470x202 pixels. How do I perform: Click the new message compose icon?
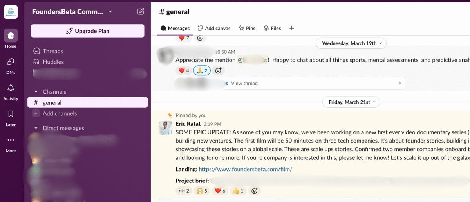[141, 12]
